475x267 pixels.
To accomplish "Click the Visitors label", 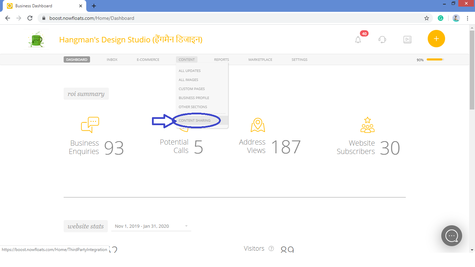I will coord(254,249).
